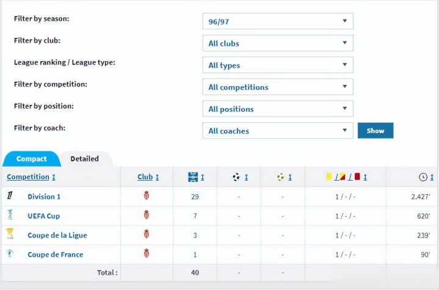Sort by appearances column icon

(193, 177)
